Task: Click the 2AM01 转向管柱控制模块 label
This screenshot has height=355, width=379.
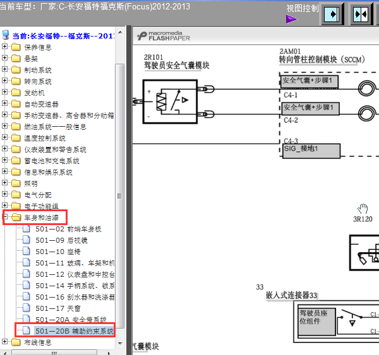Action: coord(322,56)
